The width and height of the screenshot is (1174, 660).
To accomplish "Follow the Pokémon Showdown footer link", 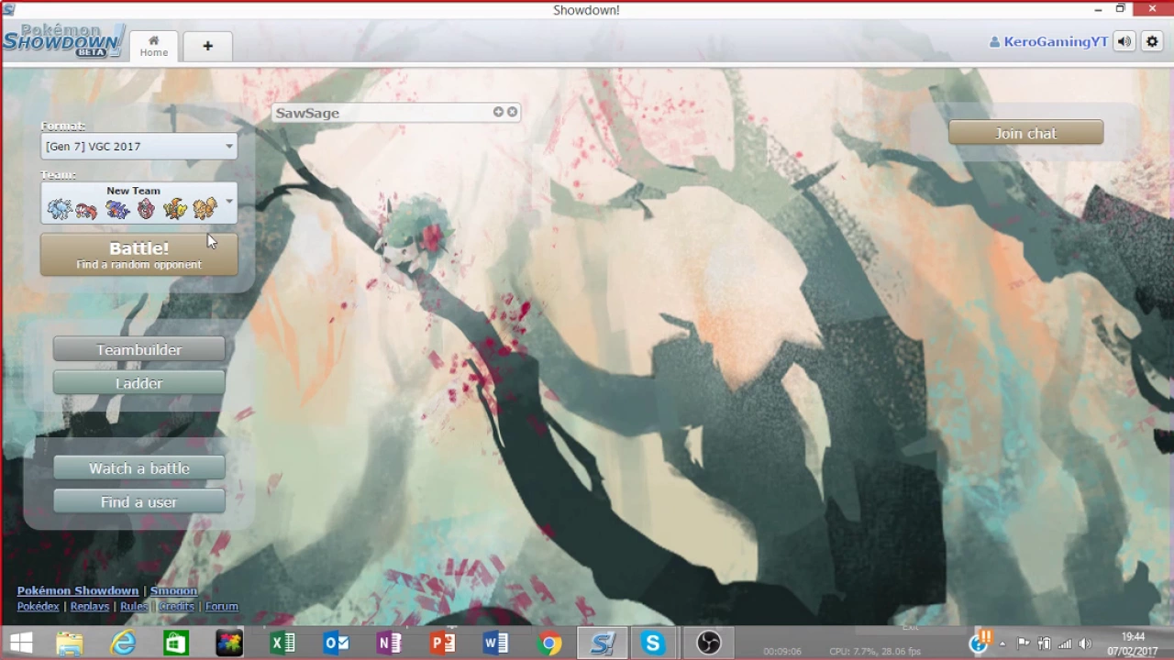I will (78, 590).
